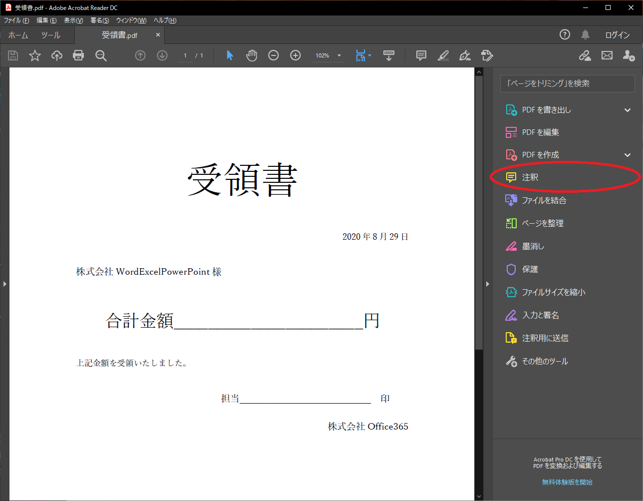Expand the PDF を書き出し section
The height and width of the screenshot is (501, 643).
(628, 109)
